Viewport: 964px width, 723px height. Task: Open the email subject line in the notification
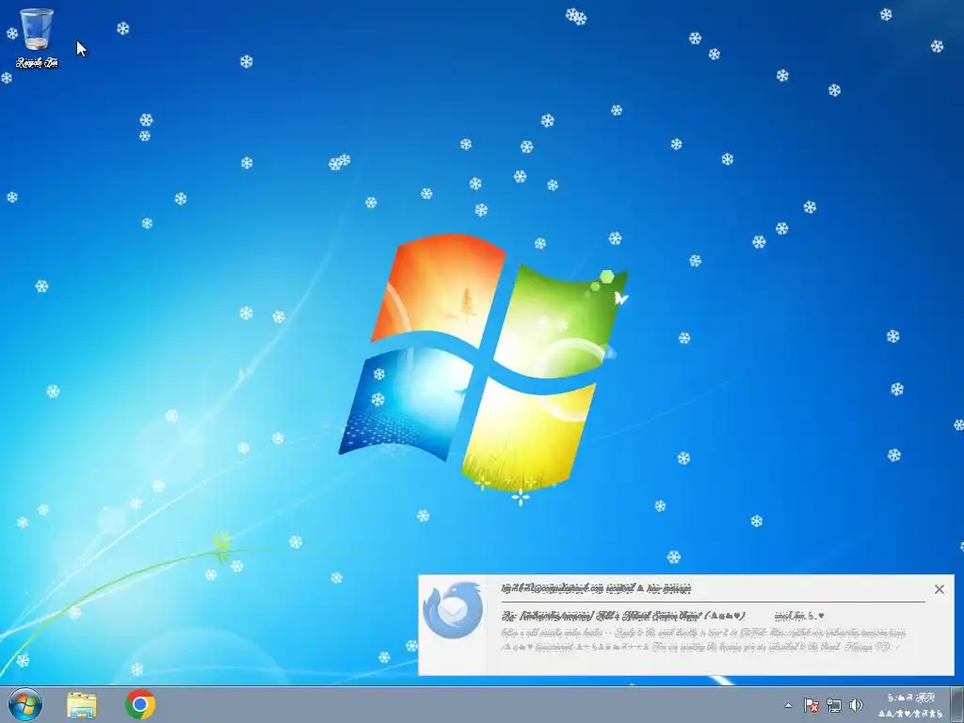click(623, 616)
